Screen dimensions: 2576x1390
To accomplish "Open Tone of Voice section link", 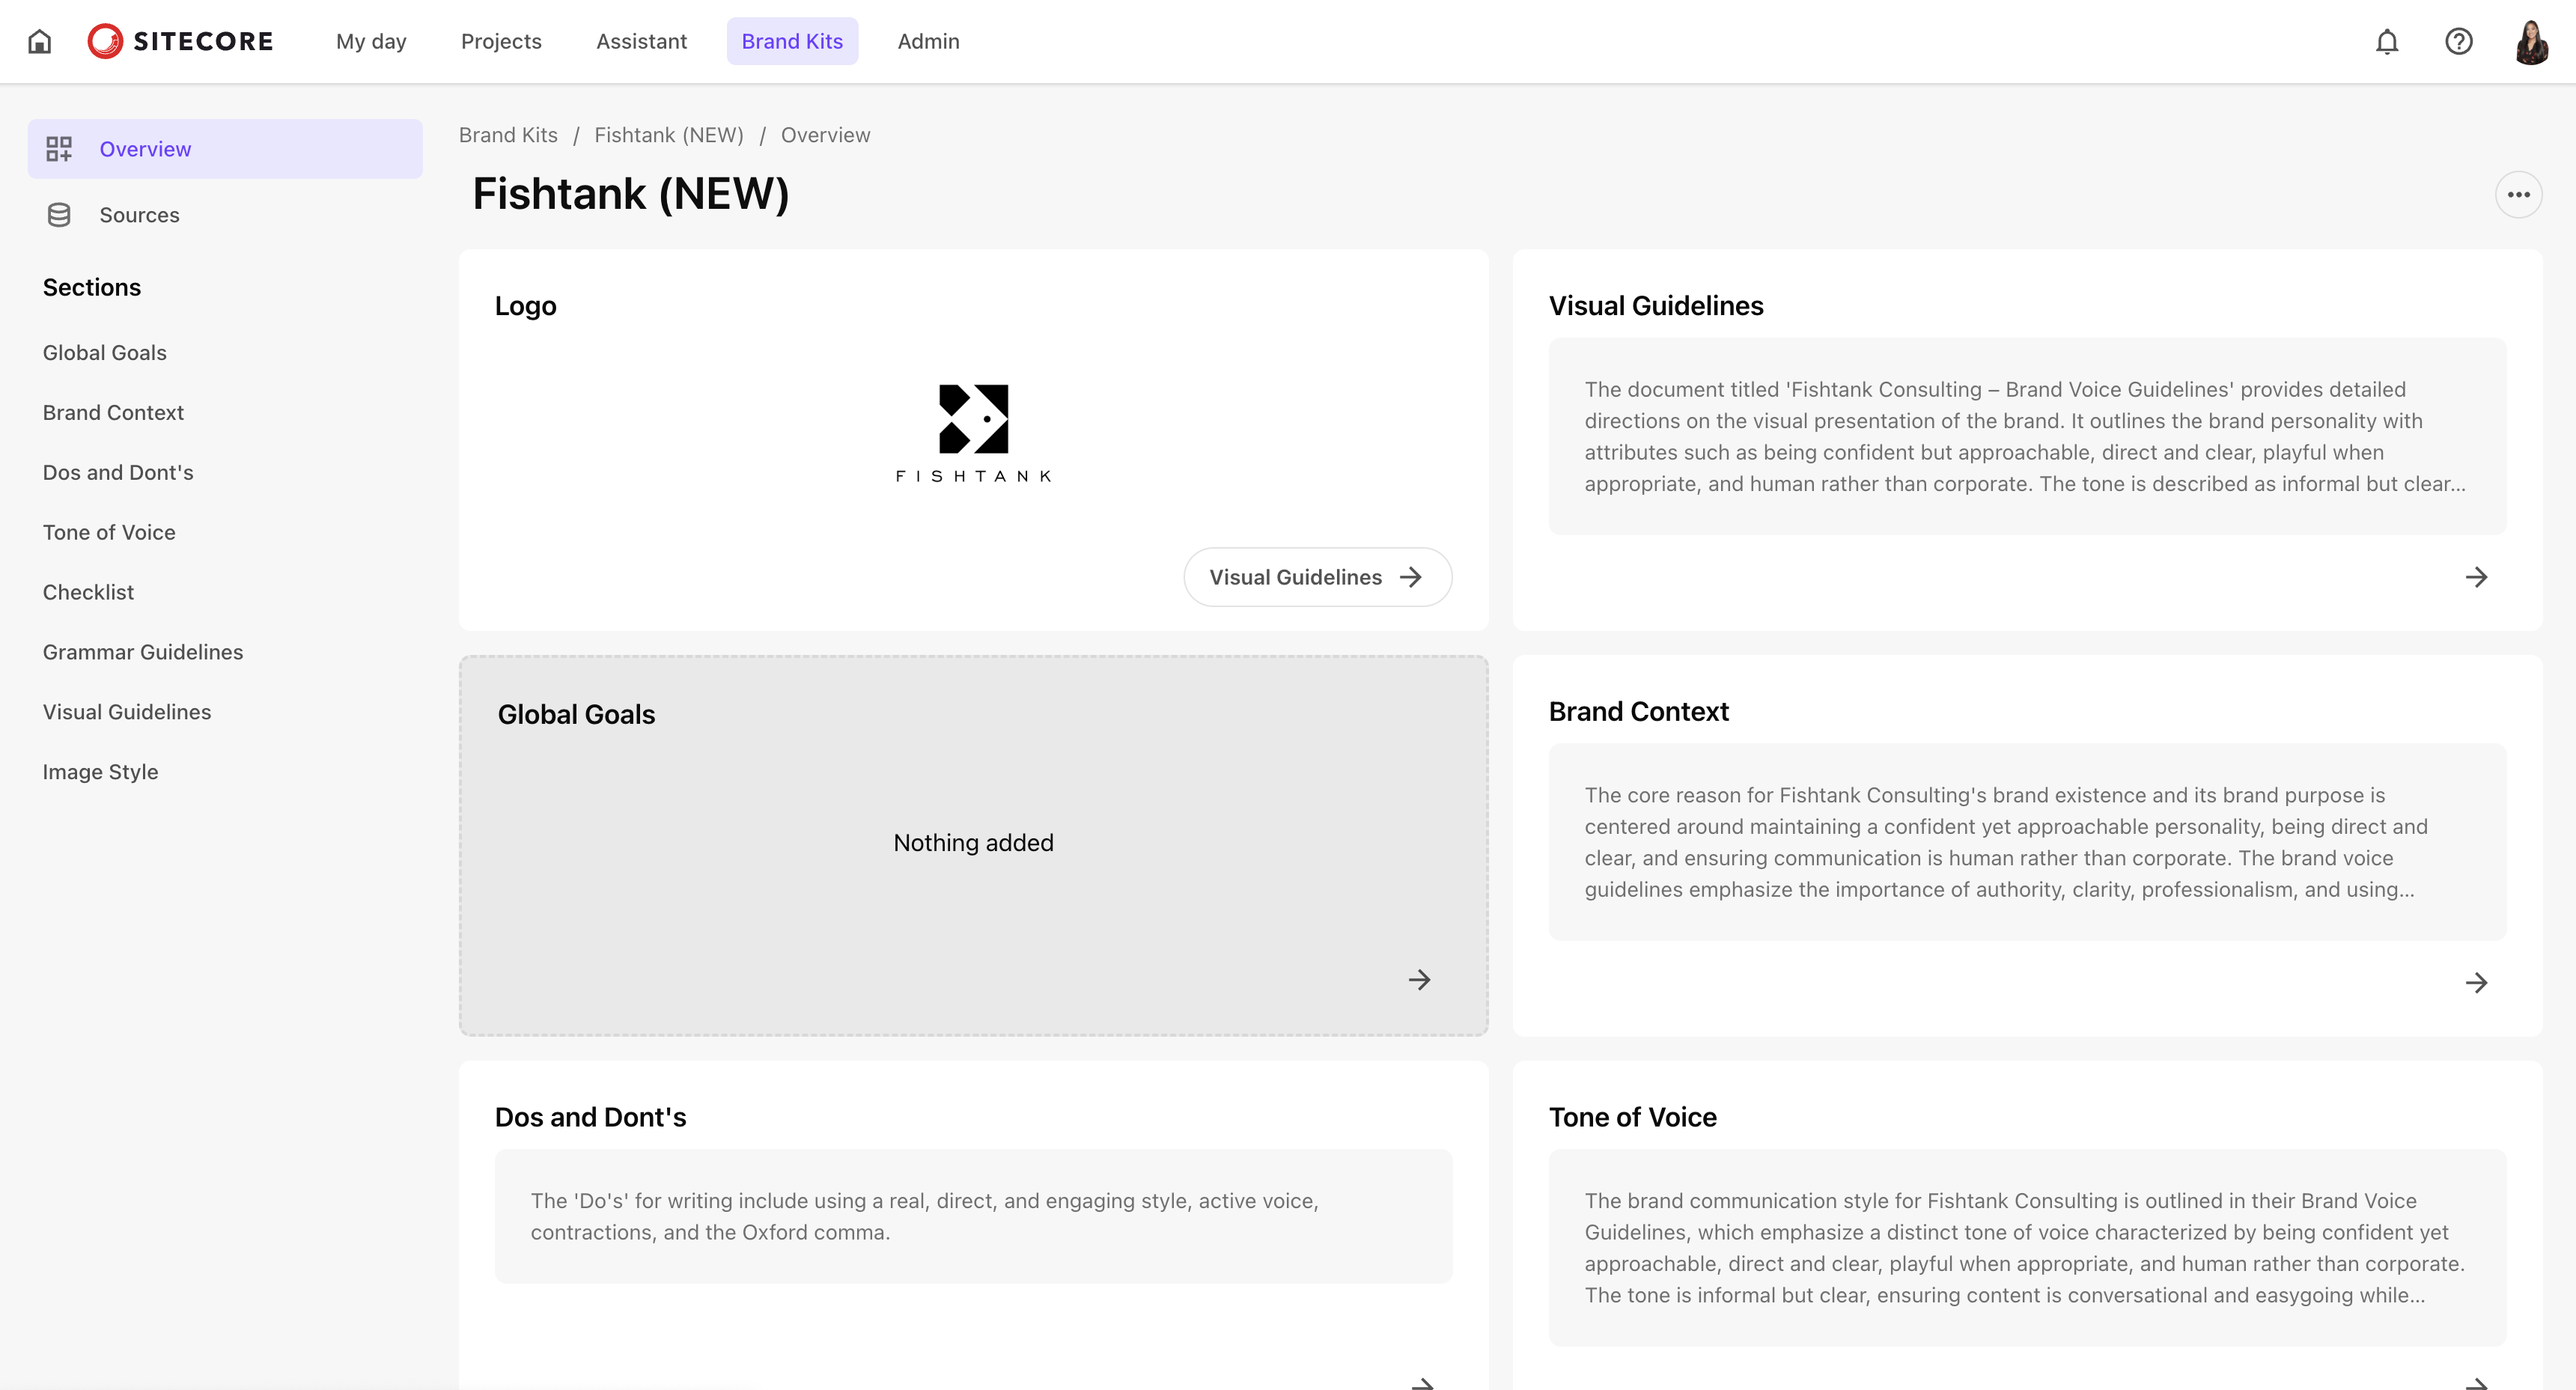I will point(109,533).
